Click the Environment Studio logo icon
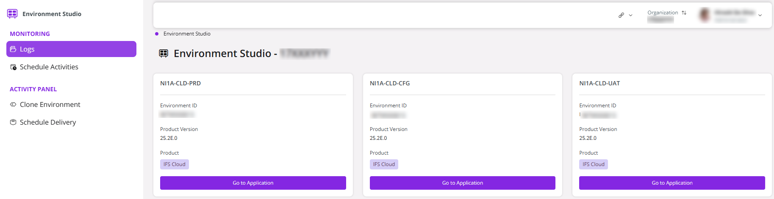Screen dimensions: 774x199 (x=12, y=14)
